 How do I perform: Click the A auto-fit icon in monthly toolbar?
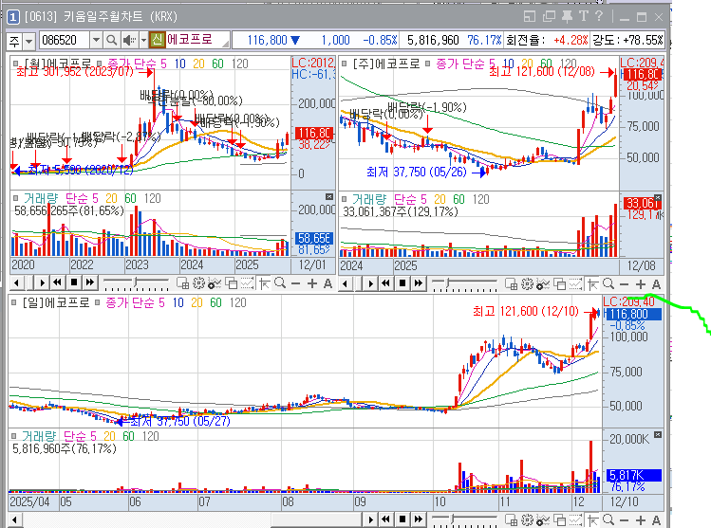[327, 283]
